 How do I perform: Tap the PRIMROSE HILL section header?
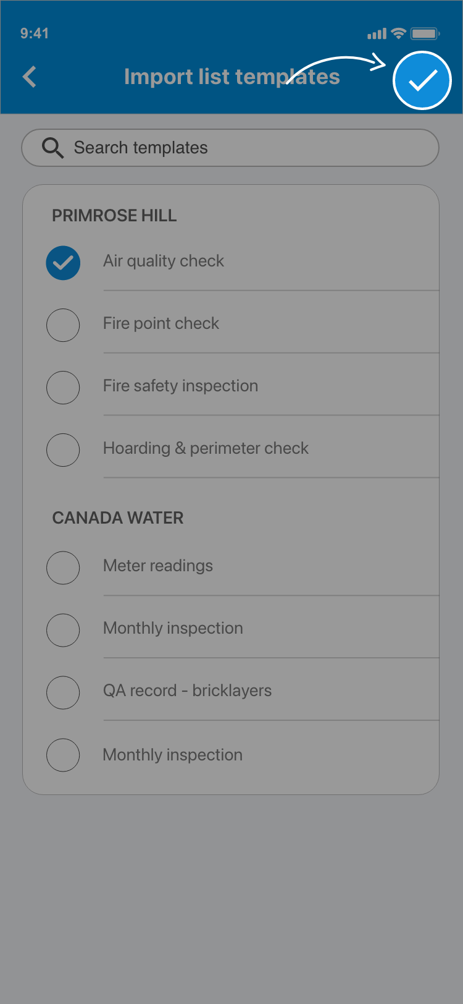[x=114, y=216]
